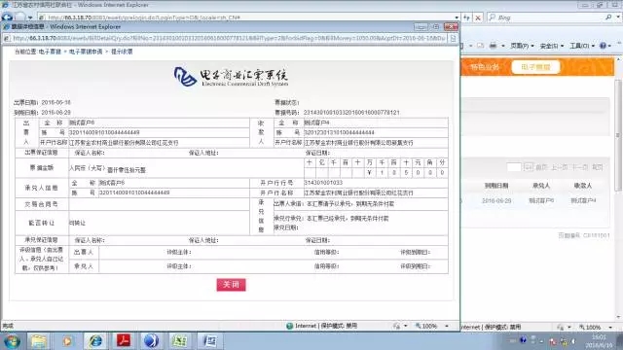Click the 收款人 column header in the background table
Screen dimensions: 623x350
[583, 186]
